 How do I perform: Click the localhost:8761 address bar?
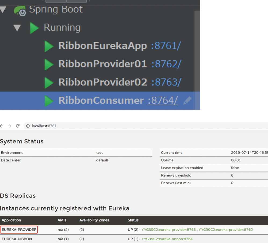tap(146, 126)
